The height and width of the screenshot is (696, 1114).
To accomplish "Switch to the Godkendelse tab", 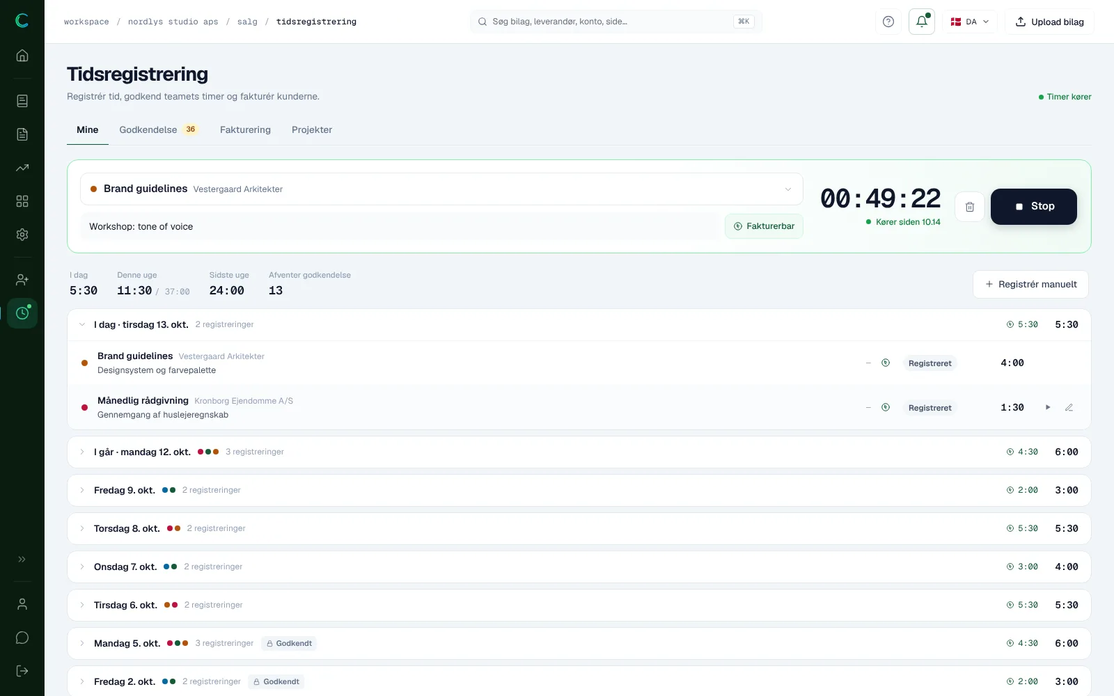I will (159, 129).
